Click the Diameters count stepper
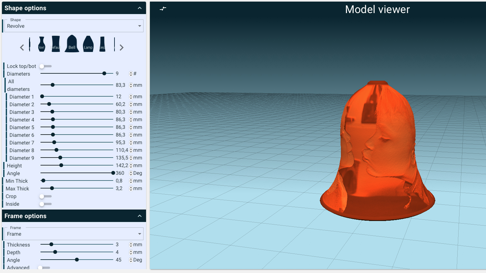Image resolution: width=486 pixels, height=273 pixels. coord(131,74)
